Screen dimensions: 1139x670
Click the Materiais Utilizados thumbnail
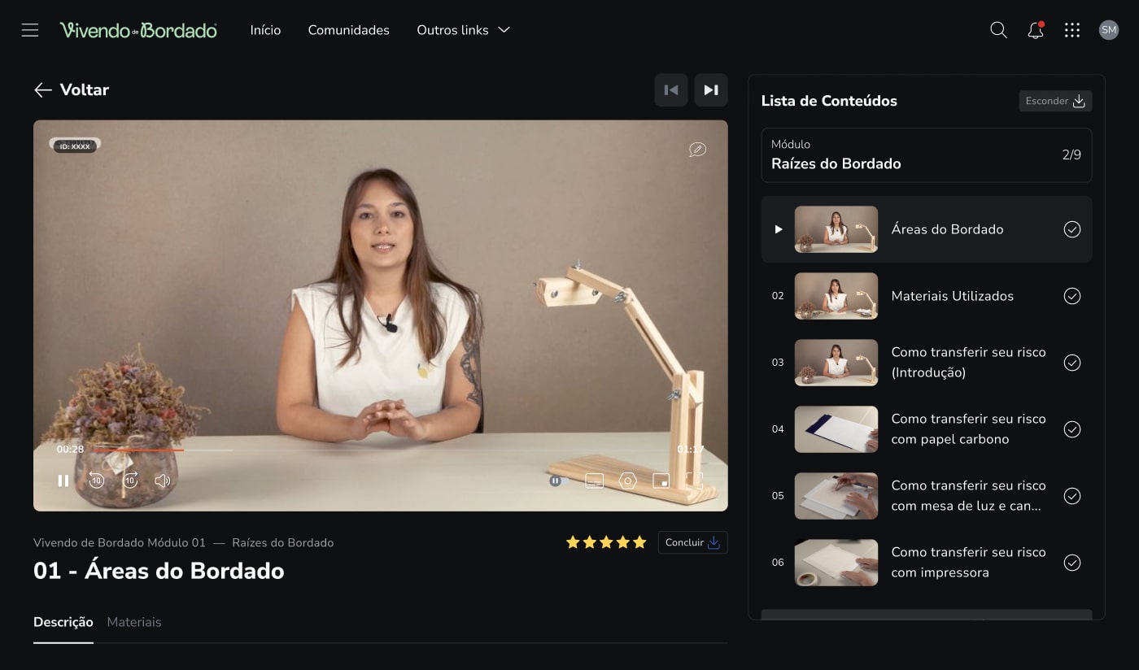[x=836, y=296]
